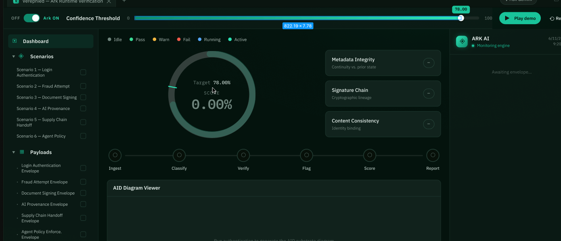The image size is (561, 241).
Task: Close the Verephied browser tab
Action: (x=109, y=2)
